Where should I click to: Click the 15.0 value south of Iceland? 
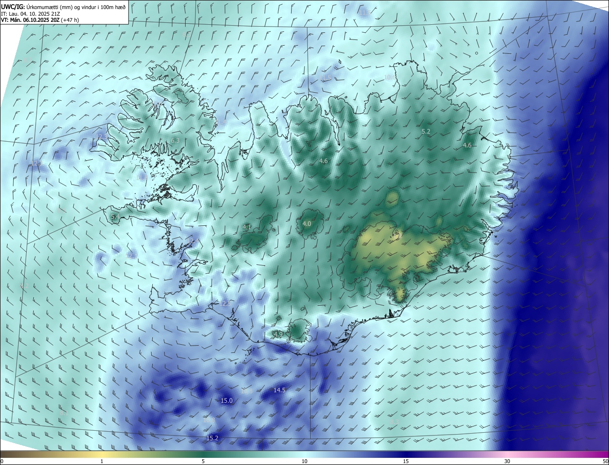click(227, 401)
